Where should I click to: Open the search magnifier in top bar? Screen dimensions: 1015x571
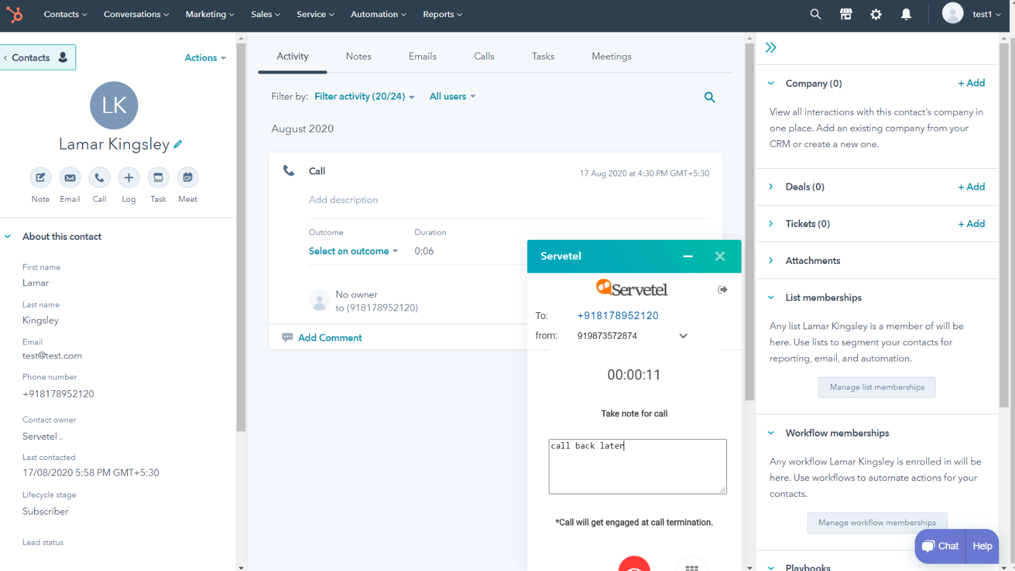816,14
